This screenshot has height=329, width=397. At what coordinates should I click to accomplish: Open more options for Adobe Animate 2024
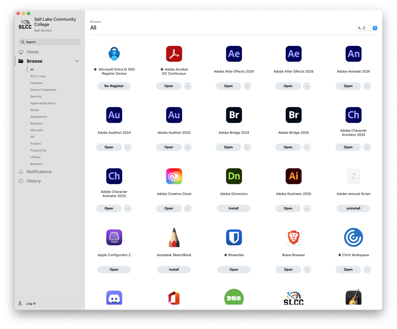(x=367, y=86)
